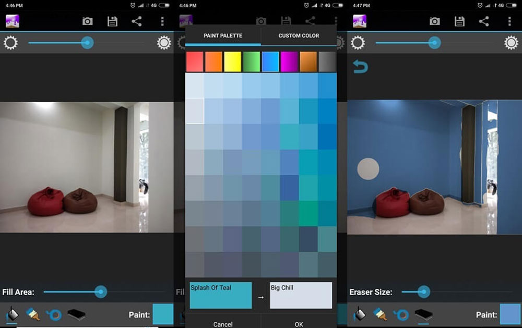Screen dimensions: 522x328
Task: Tap the camera icon on the Eraser Size screen
Action: pos(435,21)
